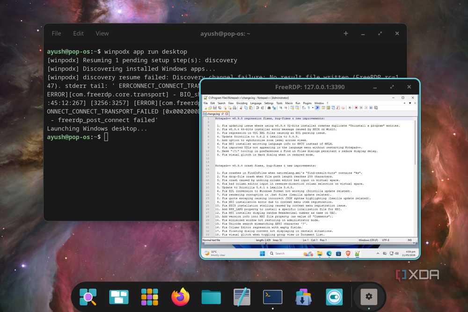Close the change.log tab

pyautogui.click(x=227, y=114)
